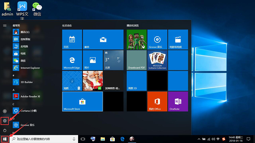Open the Xbox tile
The image size is (255, 143).
(136, 39)
